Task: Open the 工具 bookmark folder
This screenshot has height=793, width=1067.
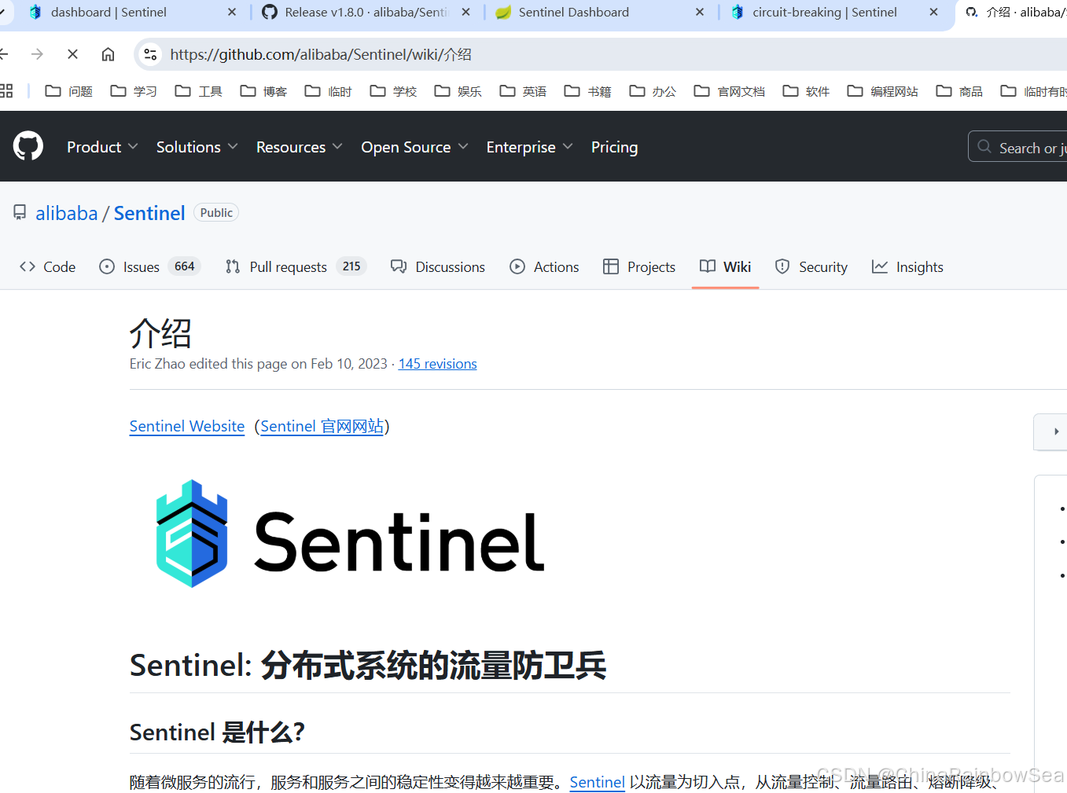Action: 199,91
